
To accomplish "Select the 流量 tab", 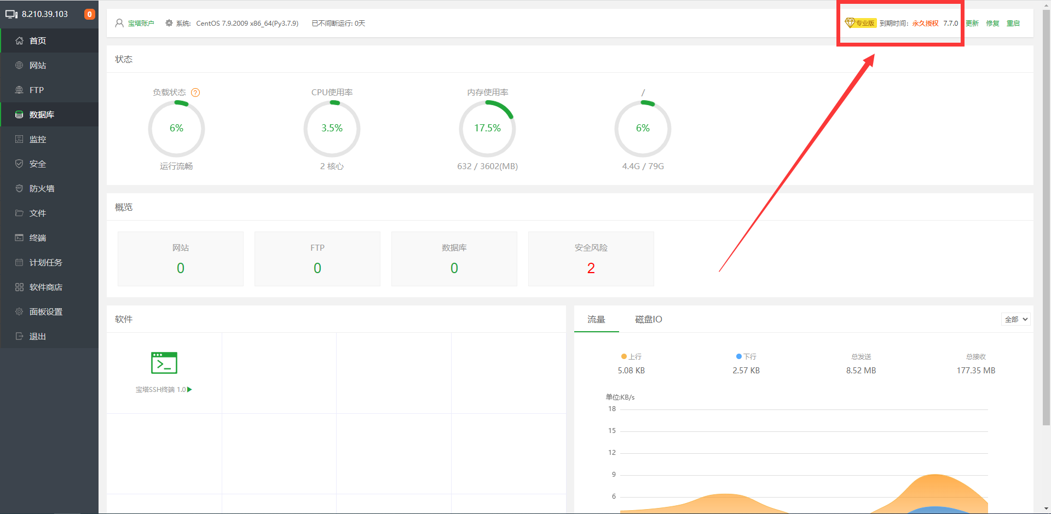I will pos(596,319).
